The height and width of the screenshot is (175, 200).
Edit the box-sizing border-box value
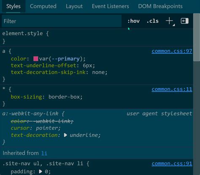(x=64, y=97)
